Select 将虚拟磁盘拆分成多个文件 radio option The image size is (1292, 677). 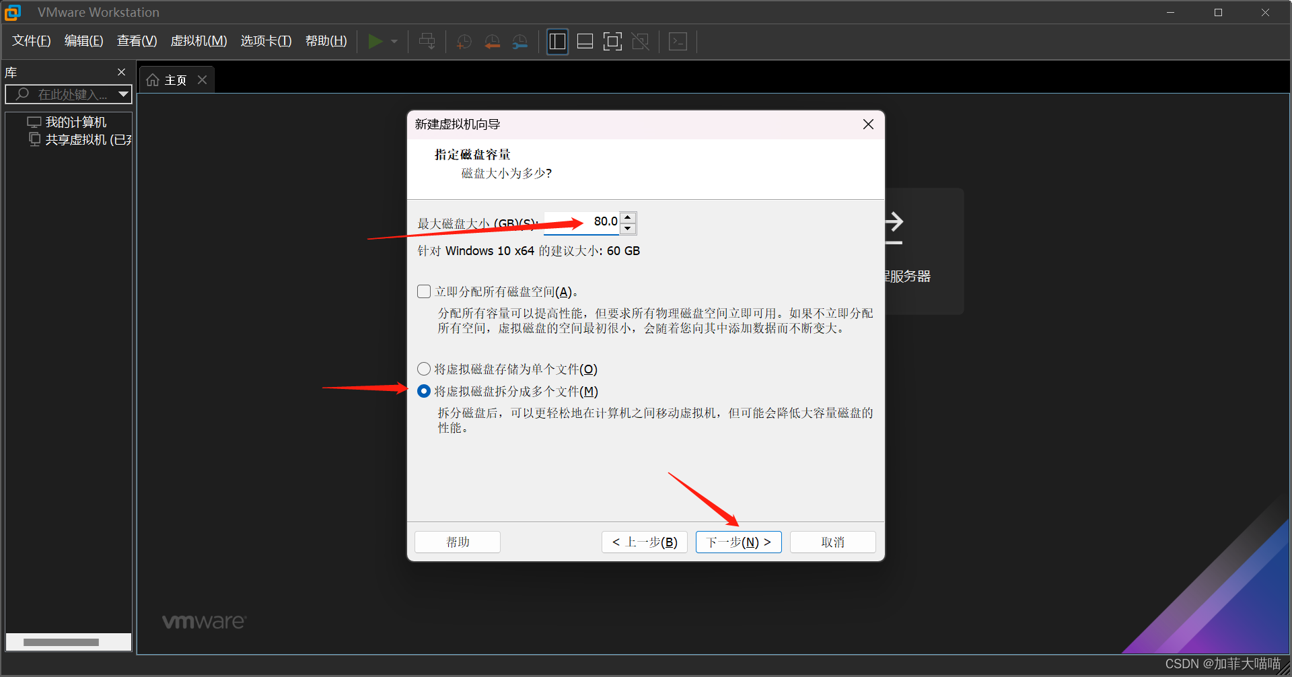[x=424, y=391]
